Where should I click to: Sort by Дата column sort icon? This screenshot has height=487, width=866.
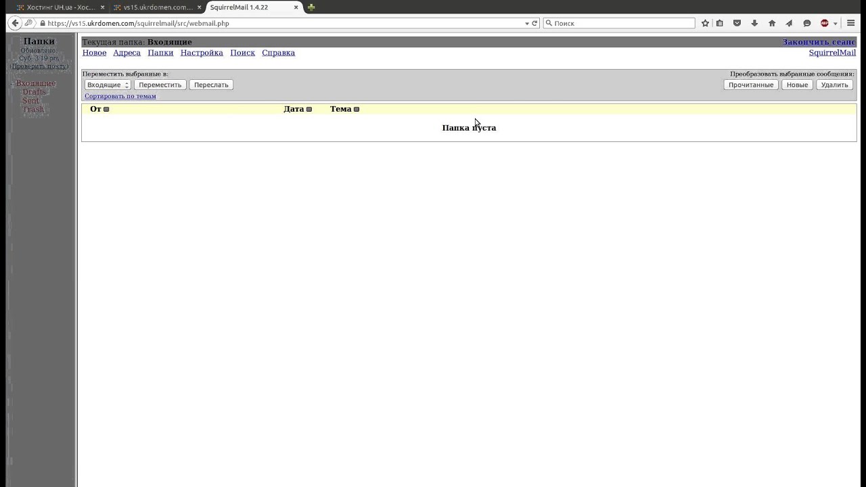(x=309, y=110)
